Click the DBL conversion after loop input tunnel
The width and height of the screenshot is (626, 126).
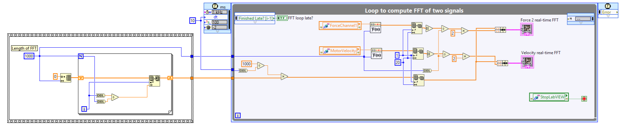(x=243, y=71)
